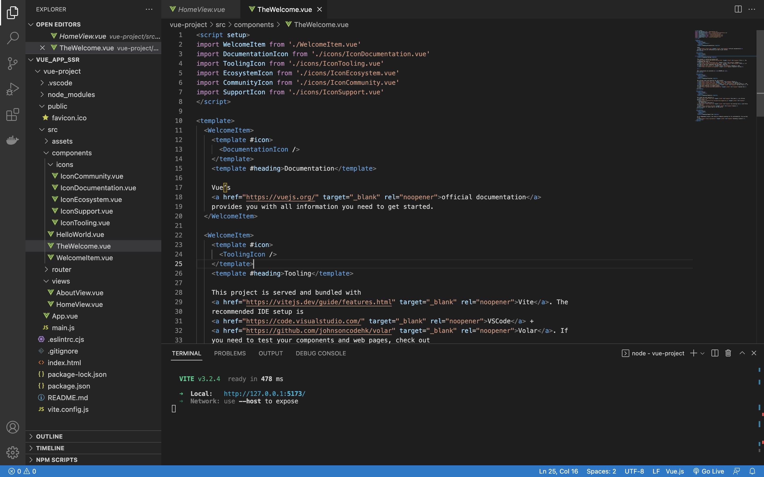
Task: Go to line via Ln 25, Col 16
Action: (x=558, y=471)
